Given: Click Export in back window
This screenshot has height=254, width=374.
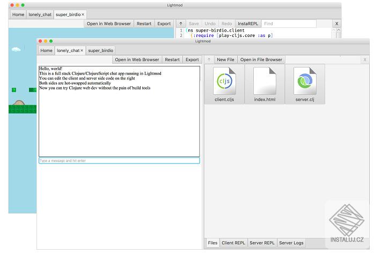Looking at the screenshot, I should coord(164,24).
